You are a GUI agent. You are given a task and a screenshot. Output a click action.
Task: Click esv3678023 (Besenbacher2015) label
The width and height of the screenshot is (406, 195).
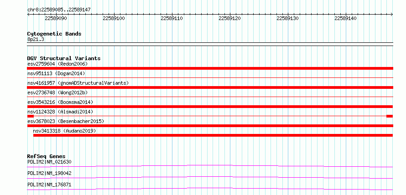point(66,121)
